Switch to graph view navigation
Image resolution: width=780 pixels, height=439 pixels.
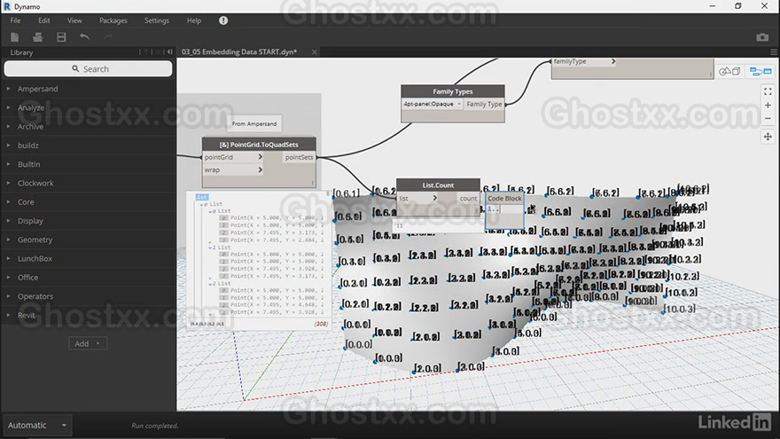click(760, 72)
